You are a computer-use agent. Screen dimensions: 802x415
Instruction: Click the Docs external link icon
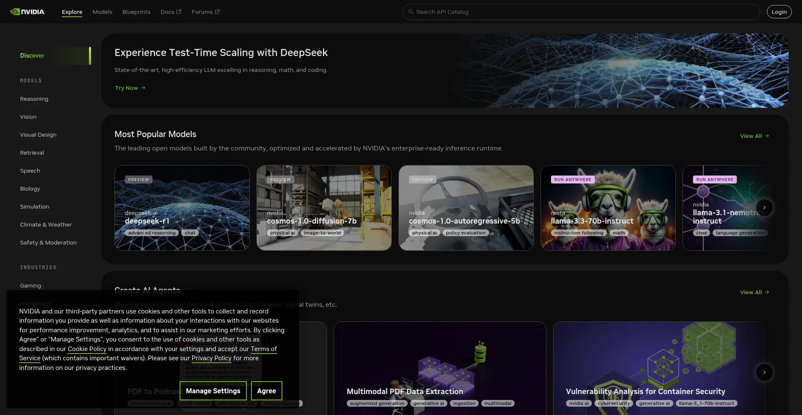pyautogui.click(x=179, y=12)
